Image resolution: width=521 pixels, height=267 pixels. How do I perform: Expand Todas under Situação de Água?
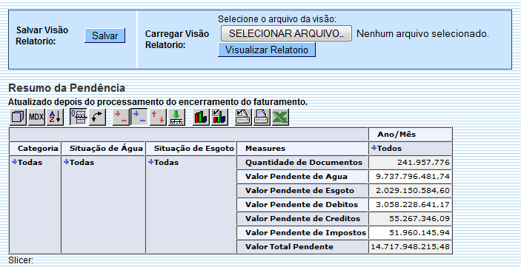coord(66,162)
